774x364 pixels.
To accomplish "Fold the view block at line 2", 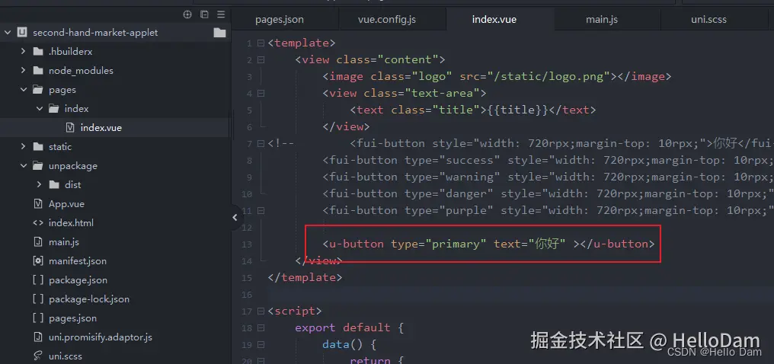I will tap(261, 59).
